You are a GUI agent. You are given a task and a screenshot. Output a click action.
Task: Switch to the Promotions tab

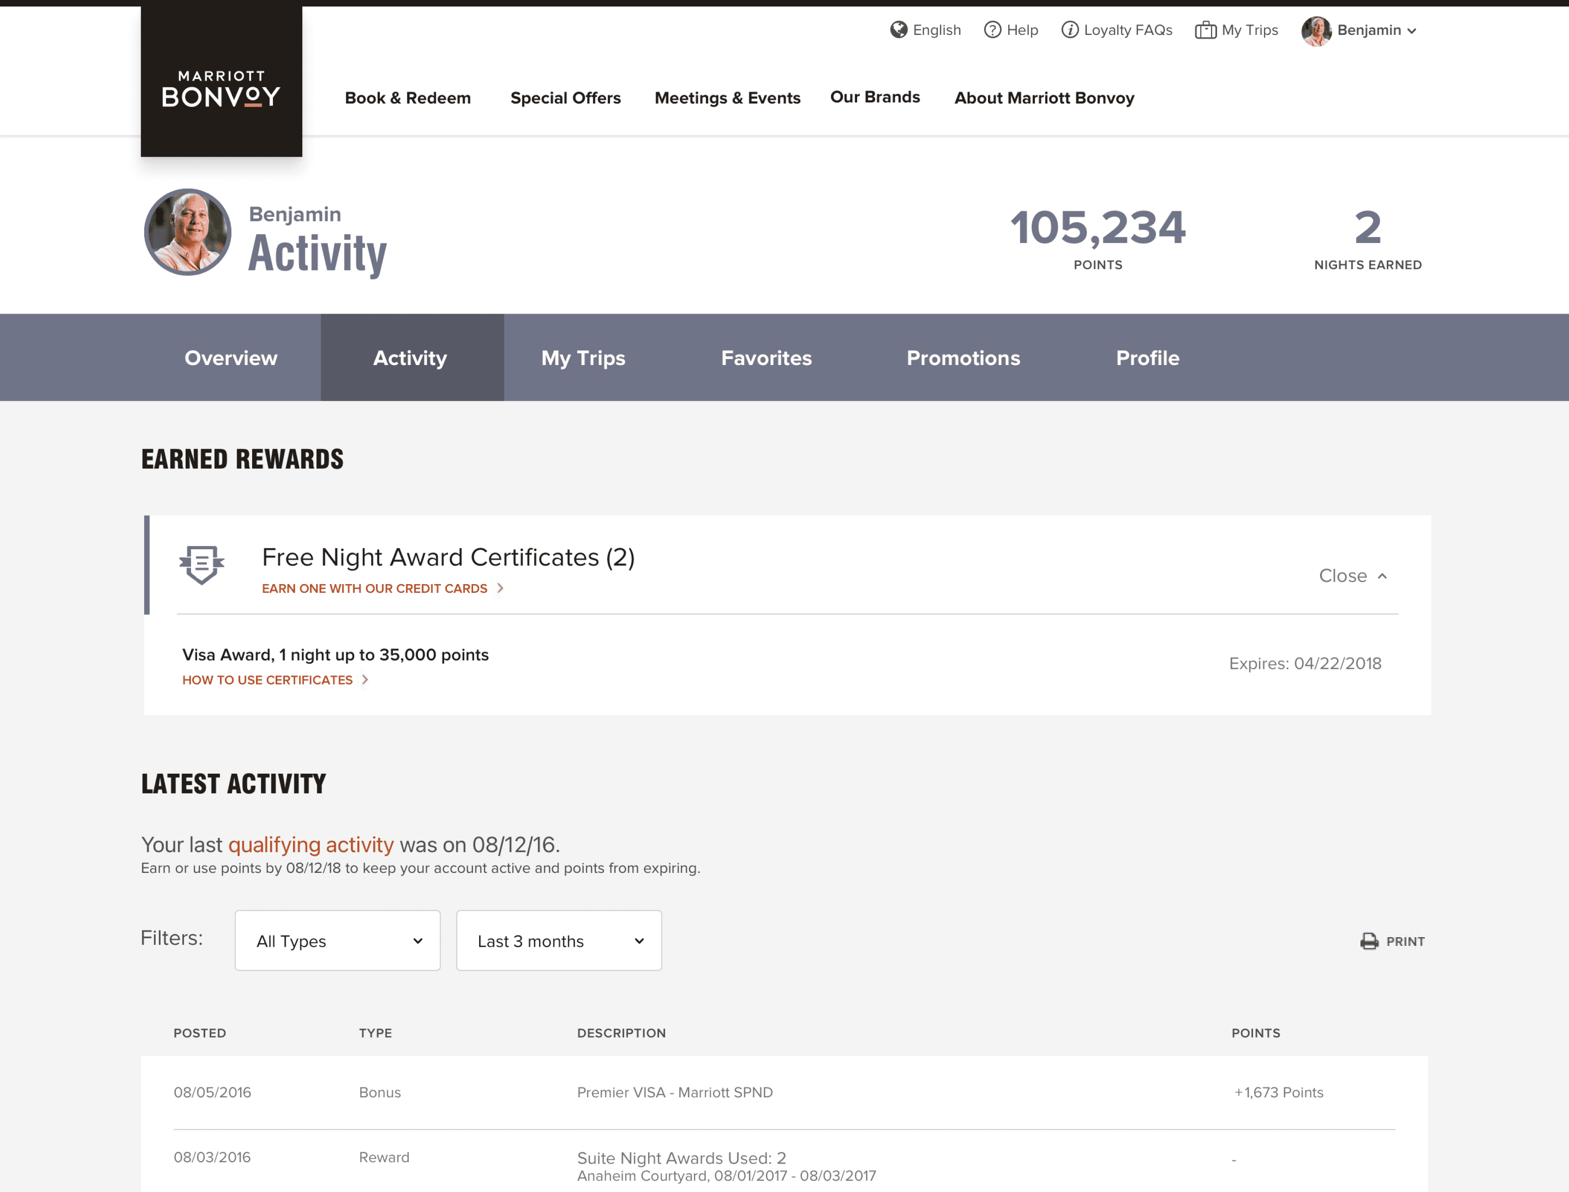click(x=963, y=358)
